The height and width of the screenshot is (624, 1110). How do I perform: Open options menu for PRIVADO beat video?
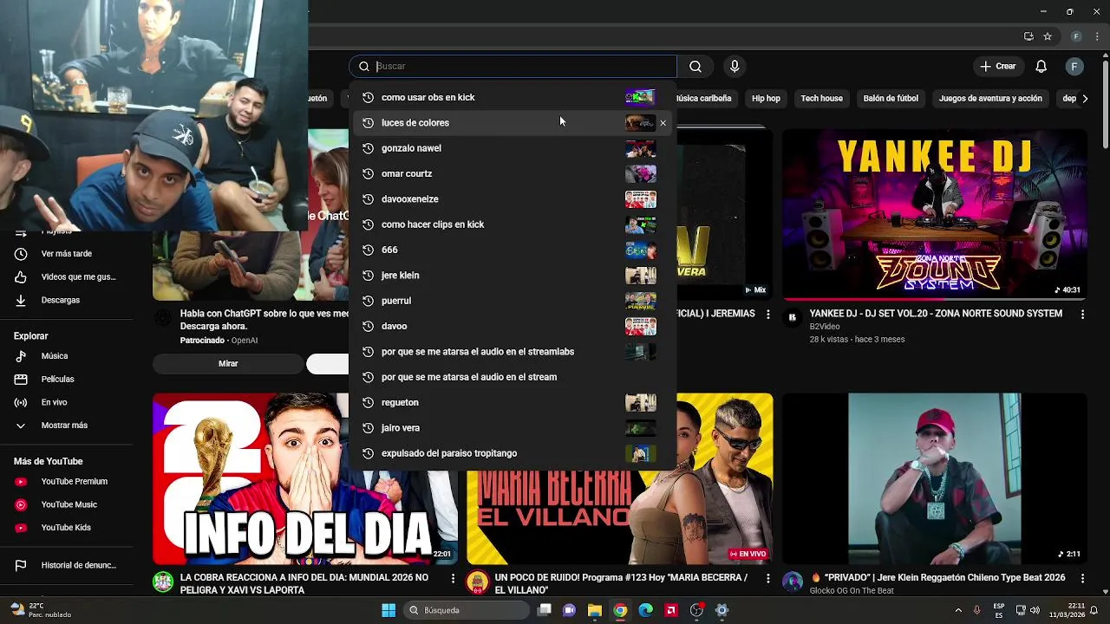pos(1082,578)
